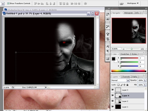Switch to the Paths tab

tap(135, 77)
